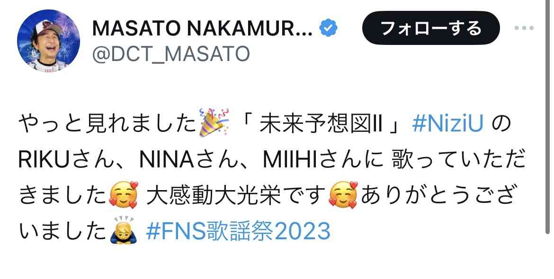This screenshot has width=554, height=279.
Task: Click the text ありがとうござ in the tweet
Action: tap(437, 195)
